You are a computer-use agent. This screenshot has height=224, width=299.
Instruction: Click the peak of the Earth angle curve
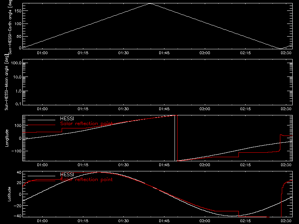(x=151, y=3)
